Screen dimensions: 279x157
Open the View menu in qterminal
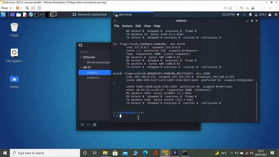coord(147,26)
